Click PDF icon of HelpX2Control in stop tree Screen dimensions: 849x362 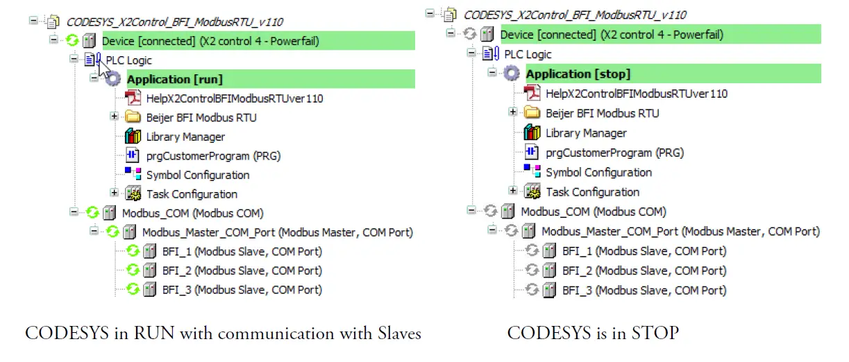[532, 93]
